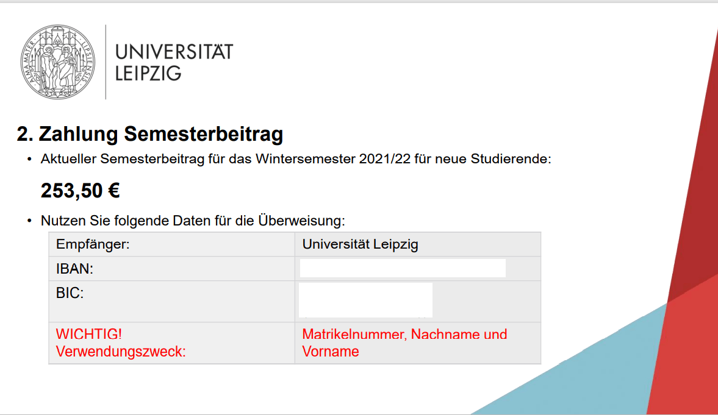Click the vertical divider line beside logo
The image size is (718, 415).
tap(106, 62)
